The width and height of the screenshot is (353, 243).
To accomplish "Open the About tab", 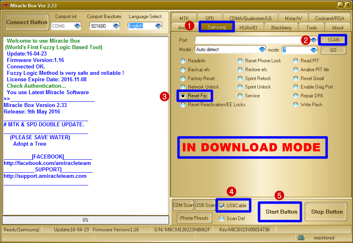I will pyautogui.click(x=337, y=27).
